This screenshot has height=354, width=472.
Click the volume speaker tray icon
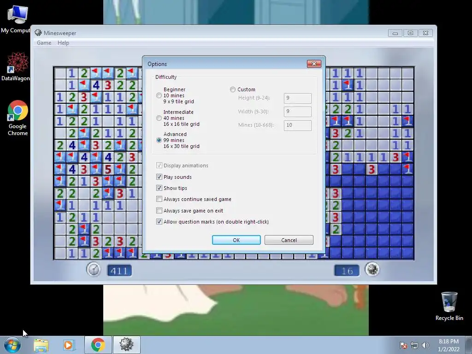tap(425, 345)
